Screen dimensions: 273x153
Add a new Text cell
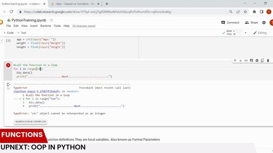pyautogui.click(x=22, y=33)
